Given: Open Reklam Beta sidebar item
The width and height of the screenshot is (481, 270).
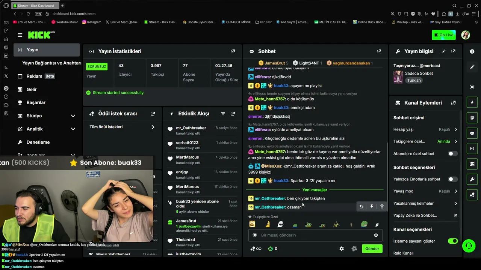Looking at the screenshot, I should [47, 76].
